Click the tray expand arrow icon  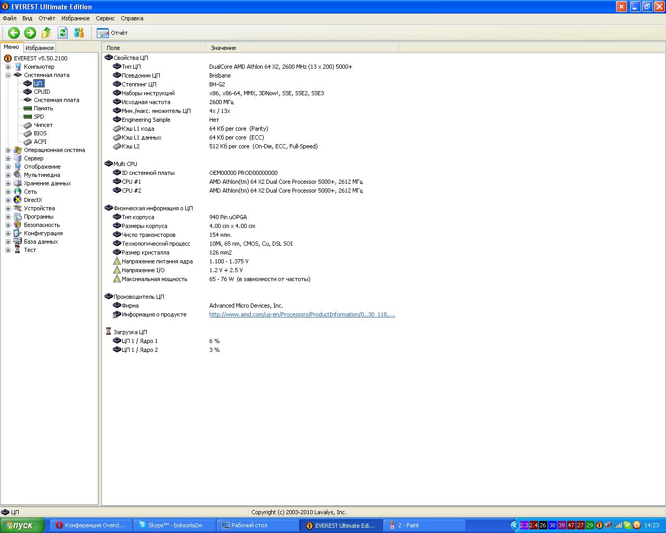point(515,525)
